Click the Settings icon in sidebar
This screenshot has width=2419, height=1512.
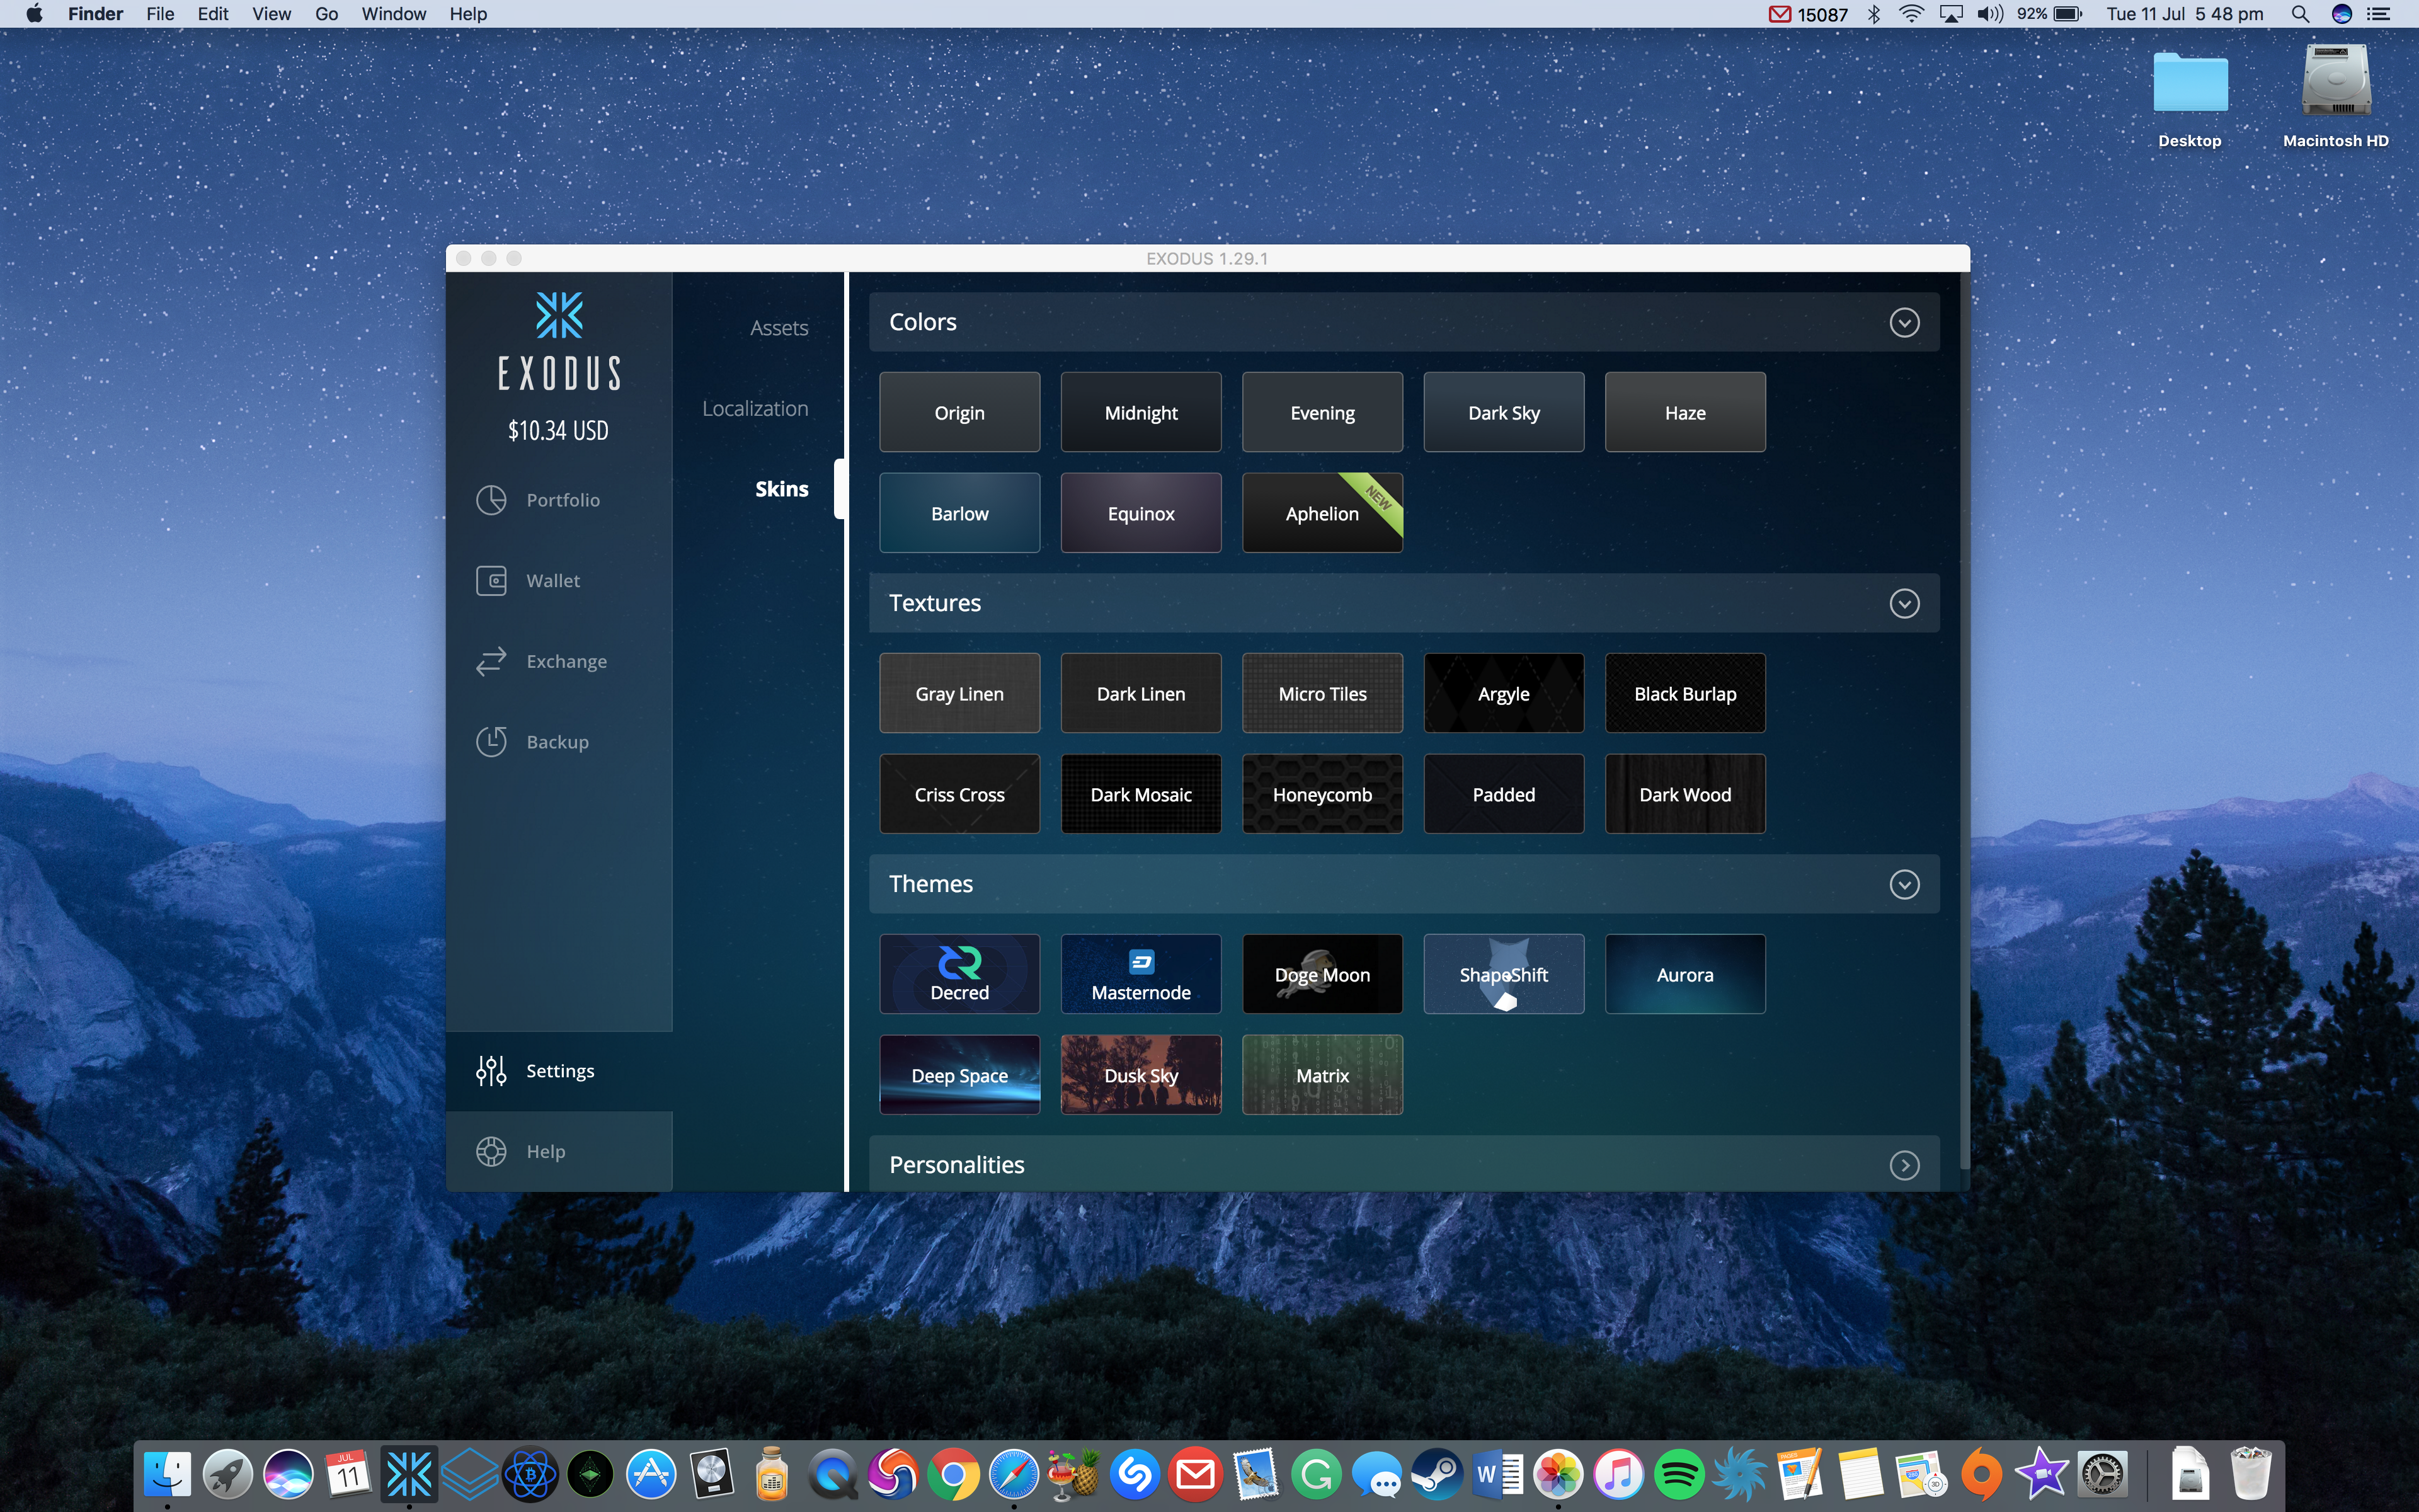pyautogui.click(x=491, y=1070)
